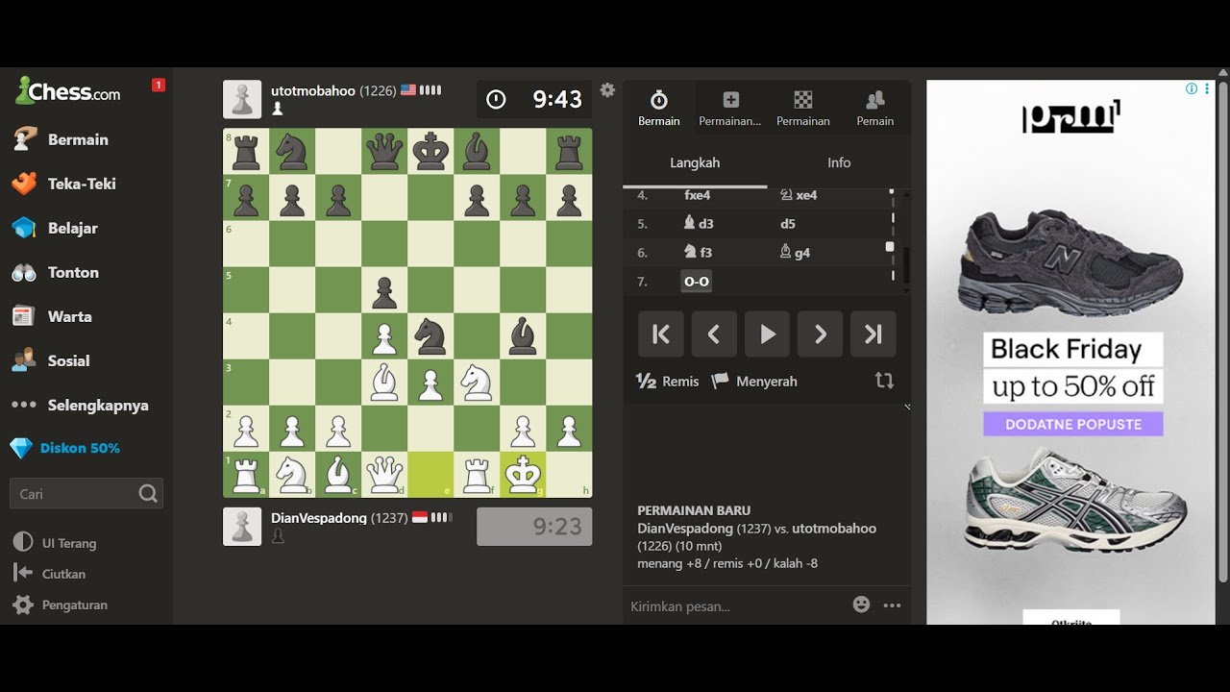Open utotmobahoo profile name

tap(313, 90)
